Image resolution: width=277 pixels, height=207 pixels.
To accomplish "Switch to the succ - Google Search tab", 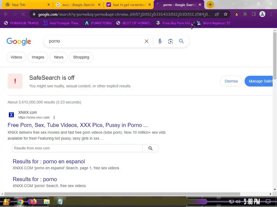I will (78, 5).
